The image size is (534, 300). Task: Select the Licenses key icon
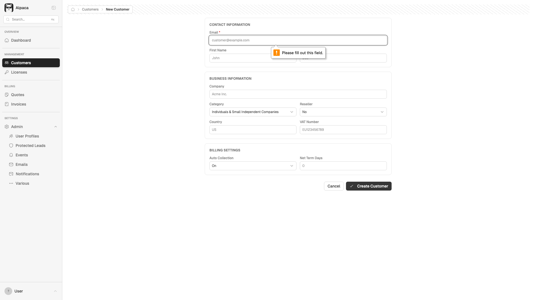click(x=7, y=72)
